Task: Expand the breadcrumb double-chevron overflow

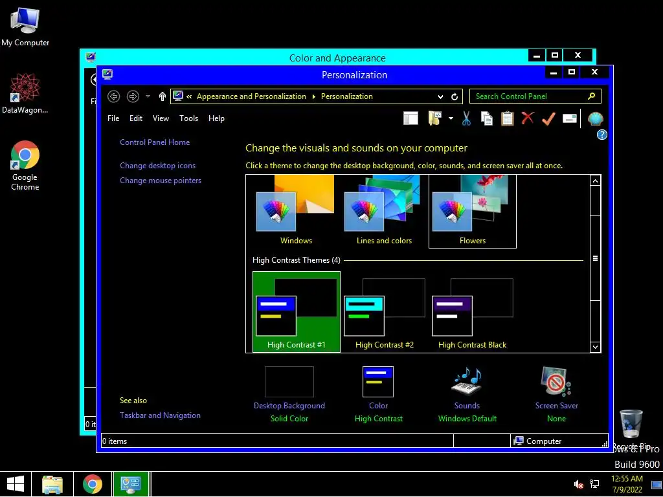Action: [189, 96]
